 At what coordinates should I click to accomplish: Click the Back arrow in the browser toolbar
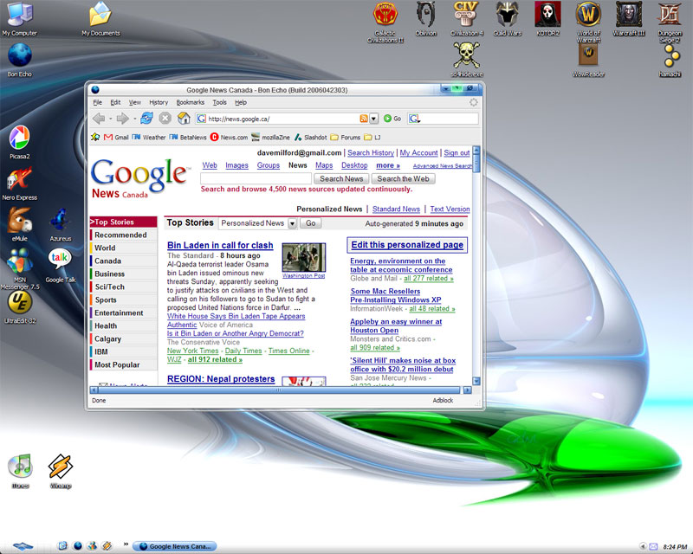(x=99, y=118)
